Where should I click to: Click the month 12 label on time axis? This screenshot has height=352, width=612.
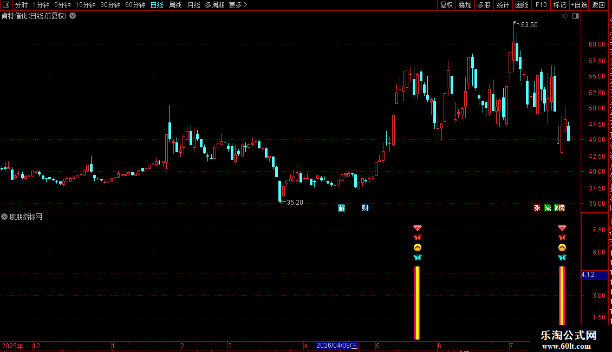coord(36,346)
